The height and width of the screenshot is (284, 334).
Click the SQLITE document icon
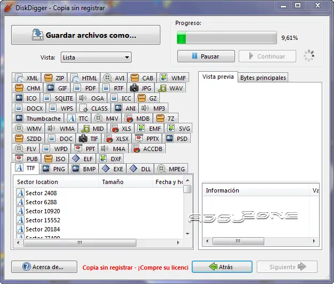pos(47,98)
